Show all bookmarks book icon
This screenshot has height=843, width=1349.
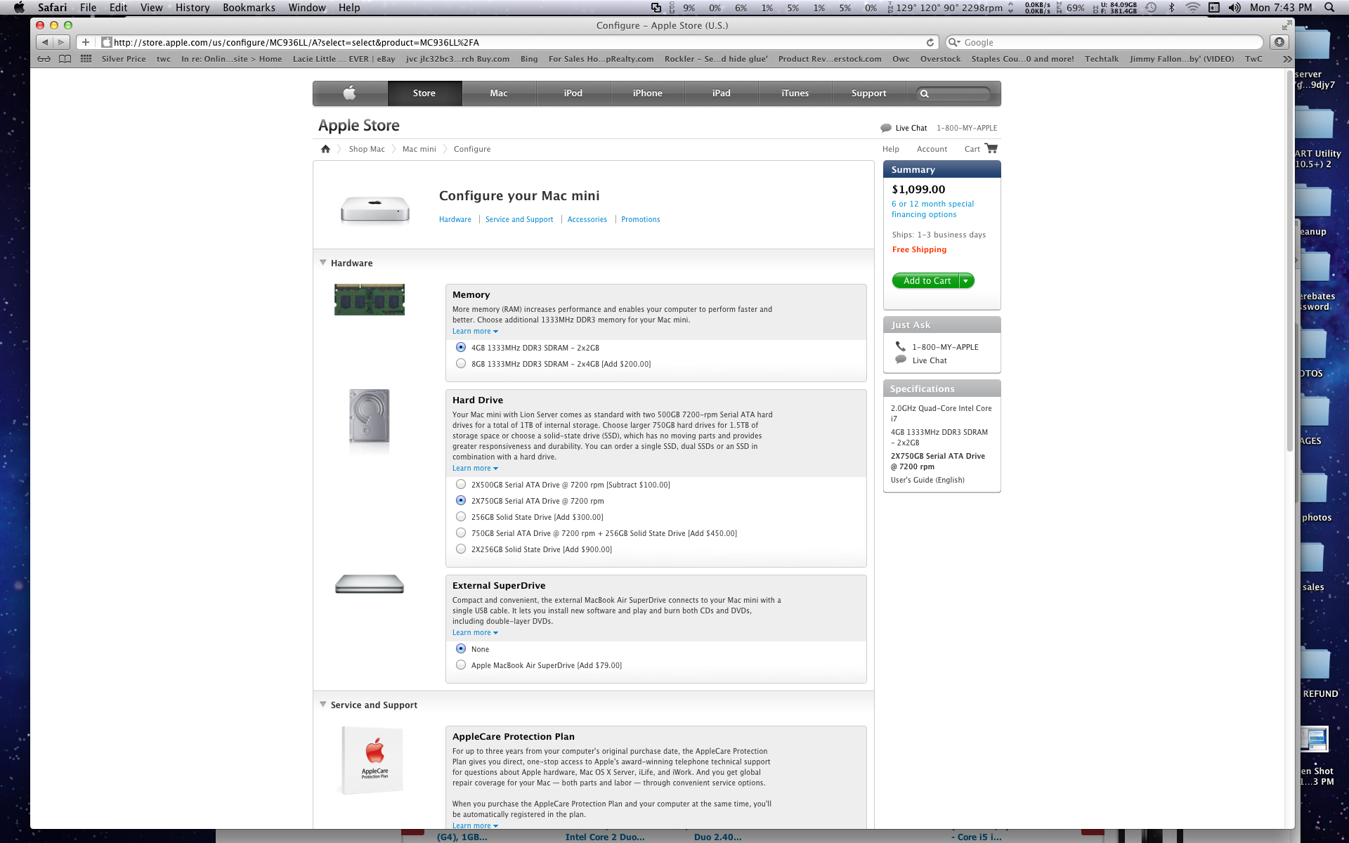tap(65, 59)
